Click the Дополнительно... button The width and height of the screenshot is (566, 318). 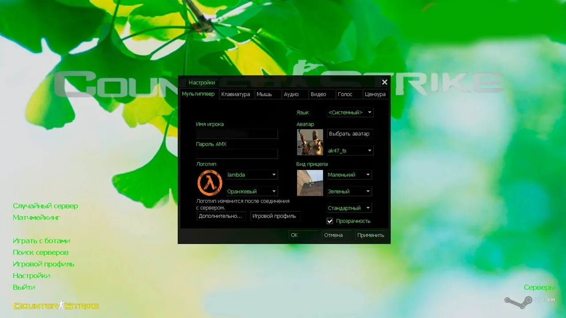[221, 216]
